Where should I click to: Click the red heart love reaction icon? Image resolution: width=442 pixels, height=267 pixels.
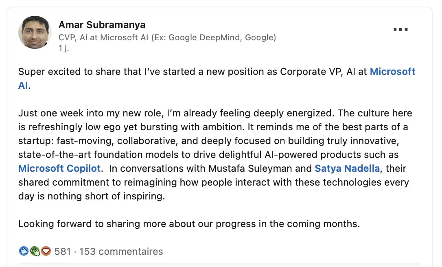click(46, 252)
